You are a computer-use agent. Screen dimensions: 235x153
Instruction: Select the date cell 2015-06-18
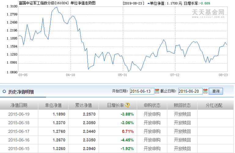[x=19, y=123]
